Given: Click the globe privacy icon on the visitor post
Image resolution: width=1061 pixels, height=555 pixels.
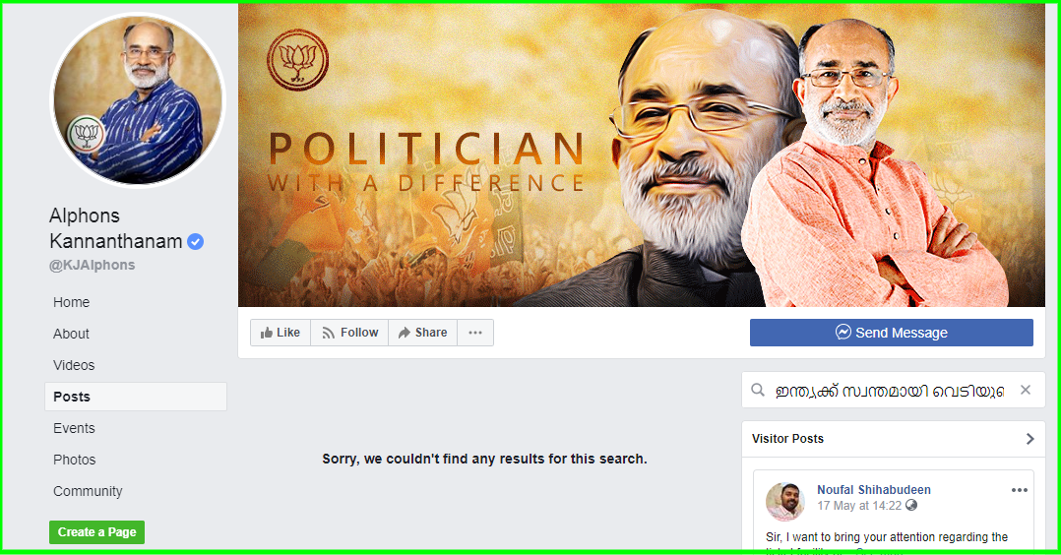Looking at the screenshot, I should pos(911,505).
